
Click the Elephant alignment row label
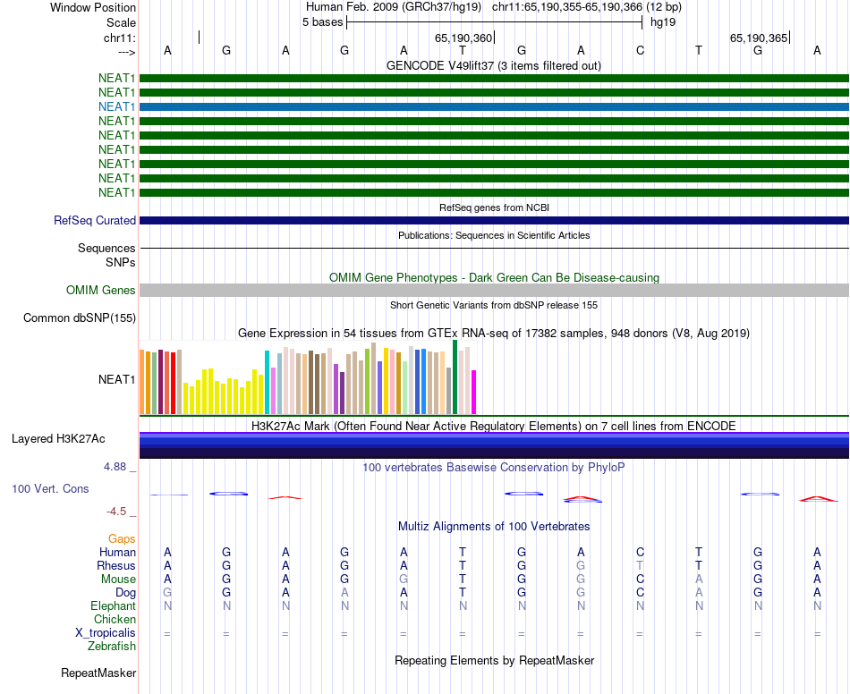coord(113,605)
